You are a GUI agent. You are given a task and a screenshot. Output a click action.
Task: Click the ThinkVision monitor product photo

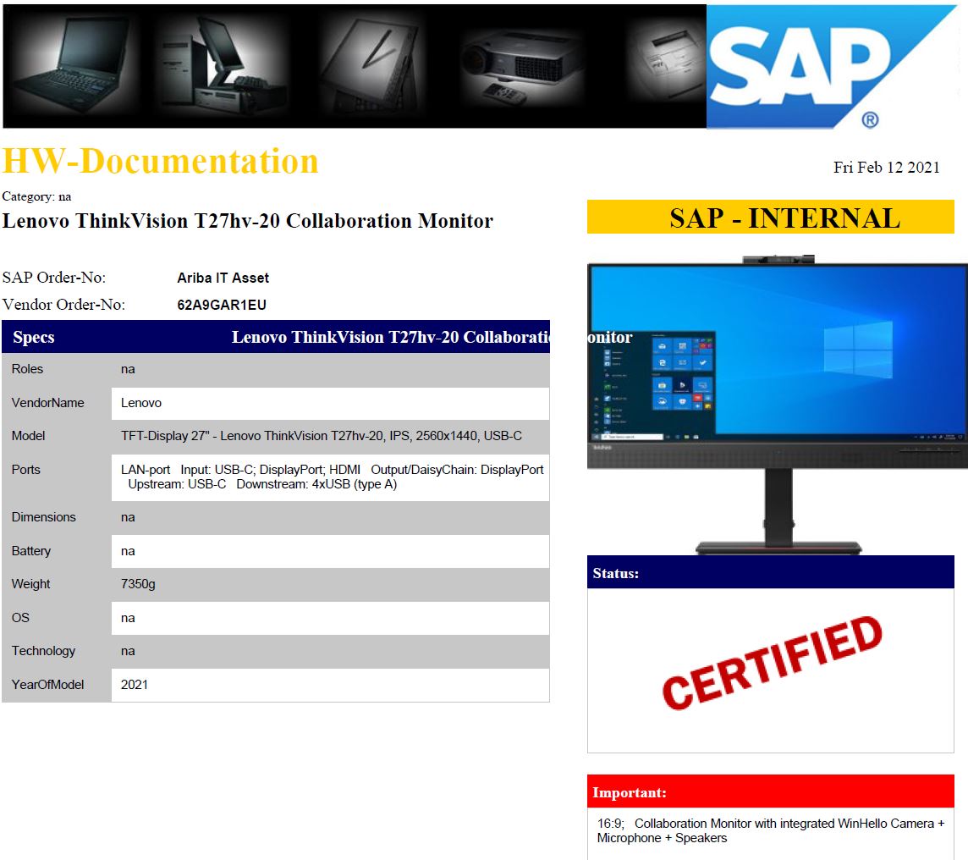point(778,405)
